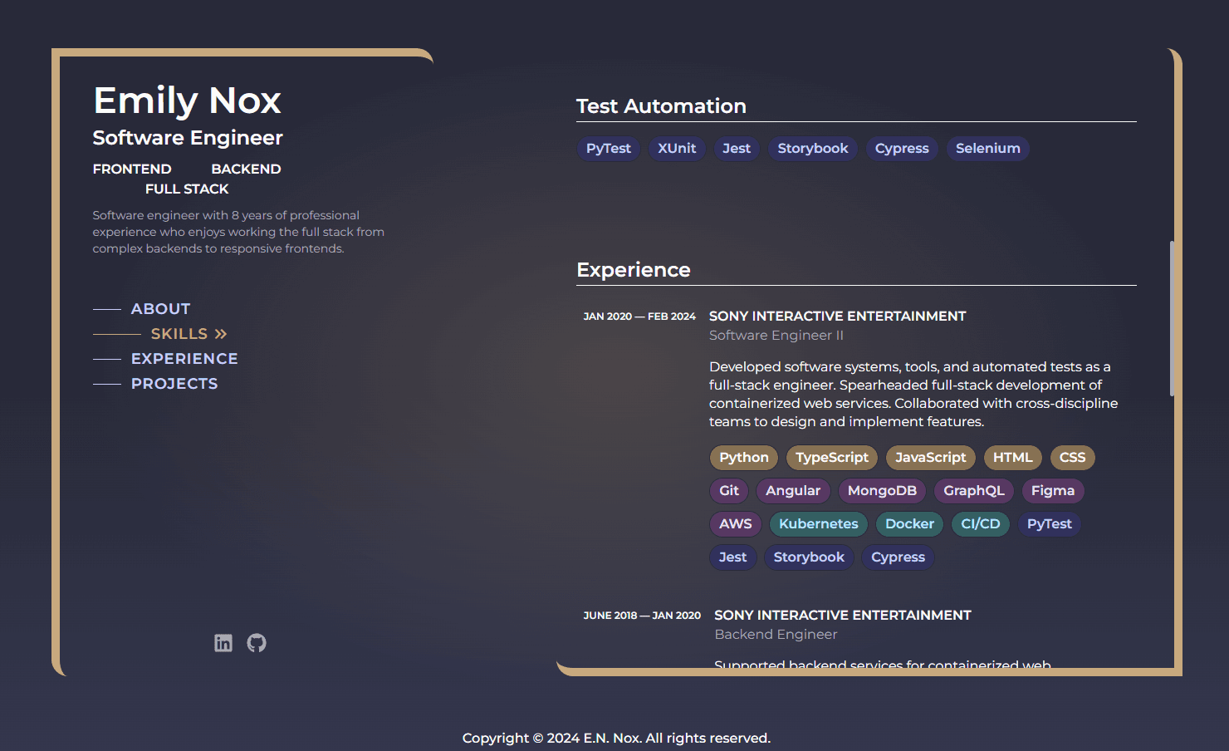Click the PyTest tag under Test Automation
The height and width of the screenshot is (751, 1229).
pyautogui.click(x=608, y=148)
